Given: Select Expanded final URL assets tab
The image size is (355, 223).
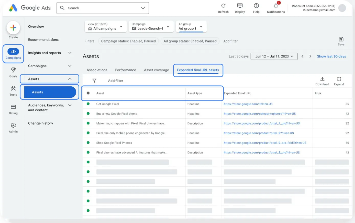Looking at the screenshot, I should [198, 70].
